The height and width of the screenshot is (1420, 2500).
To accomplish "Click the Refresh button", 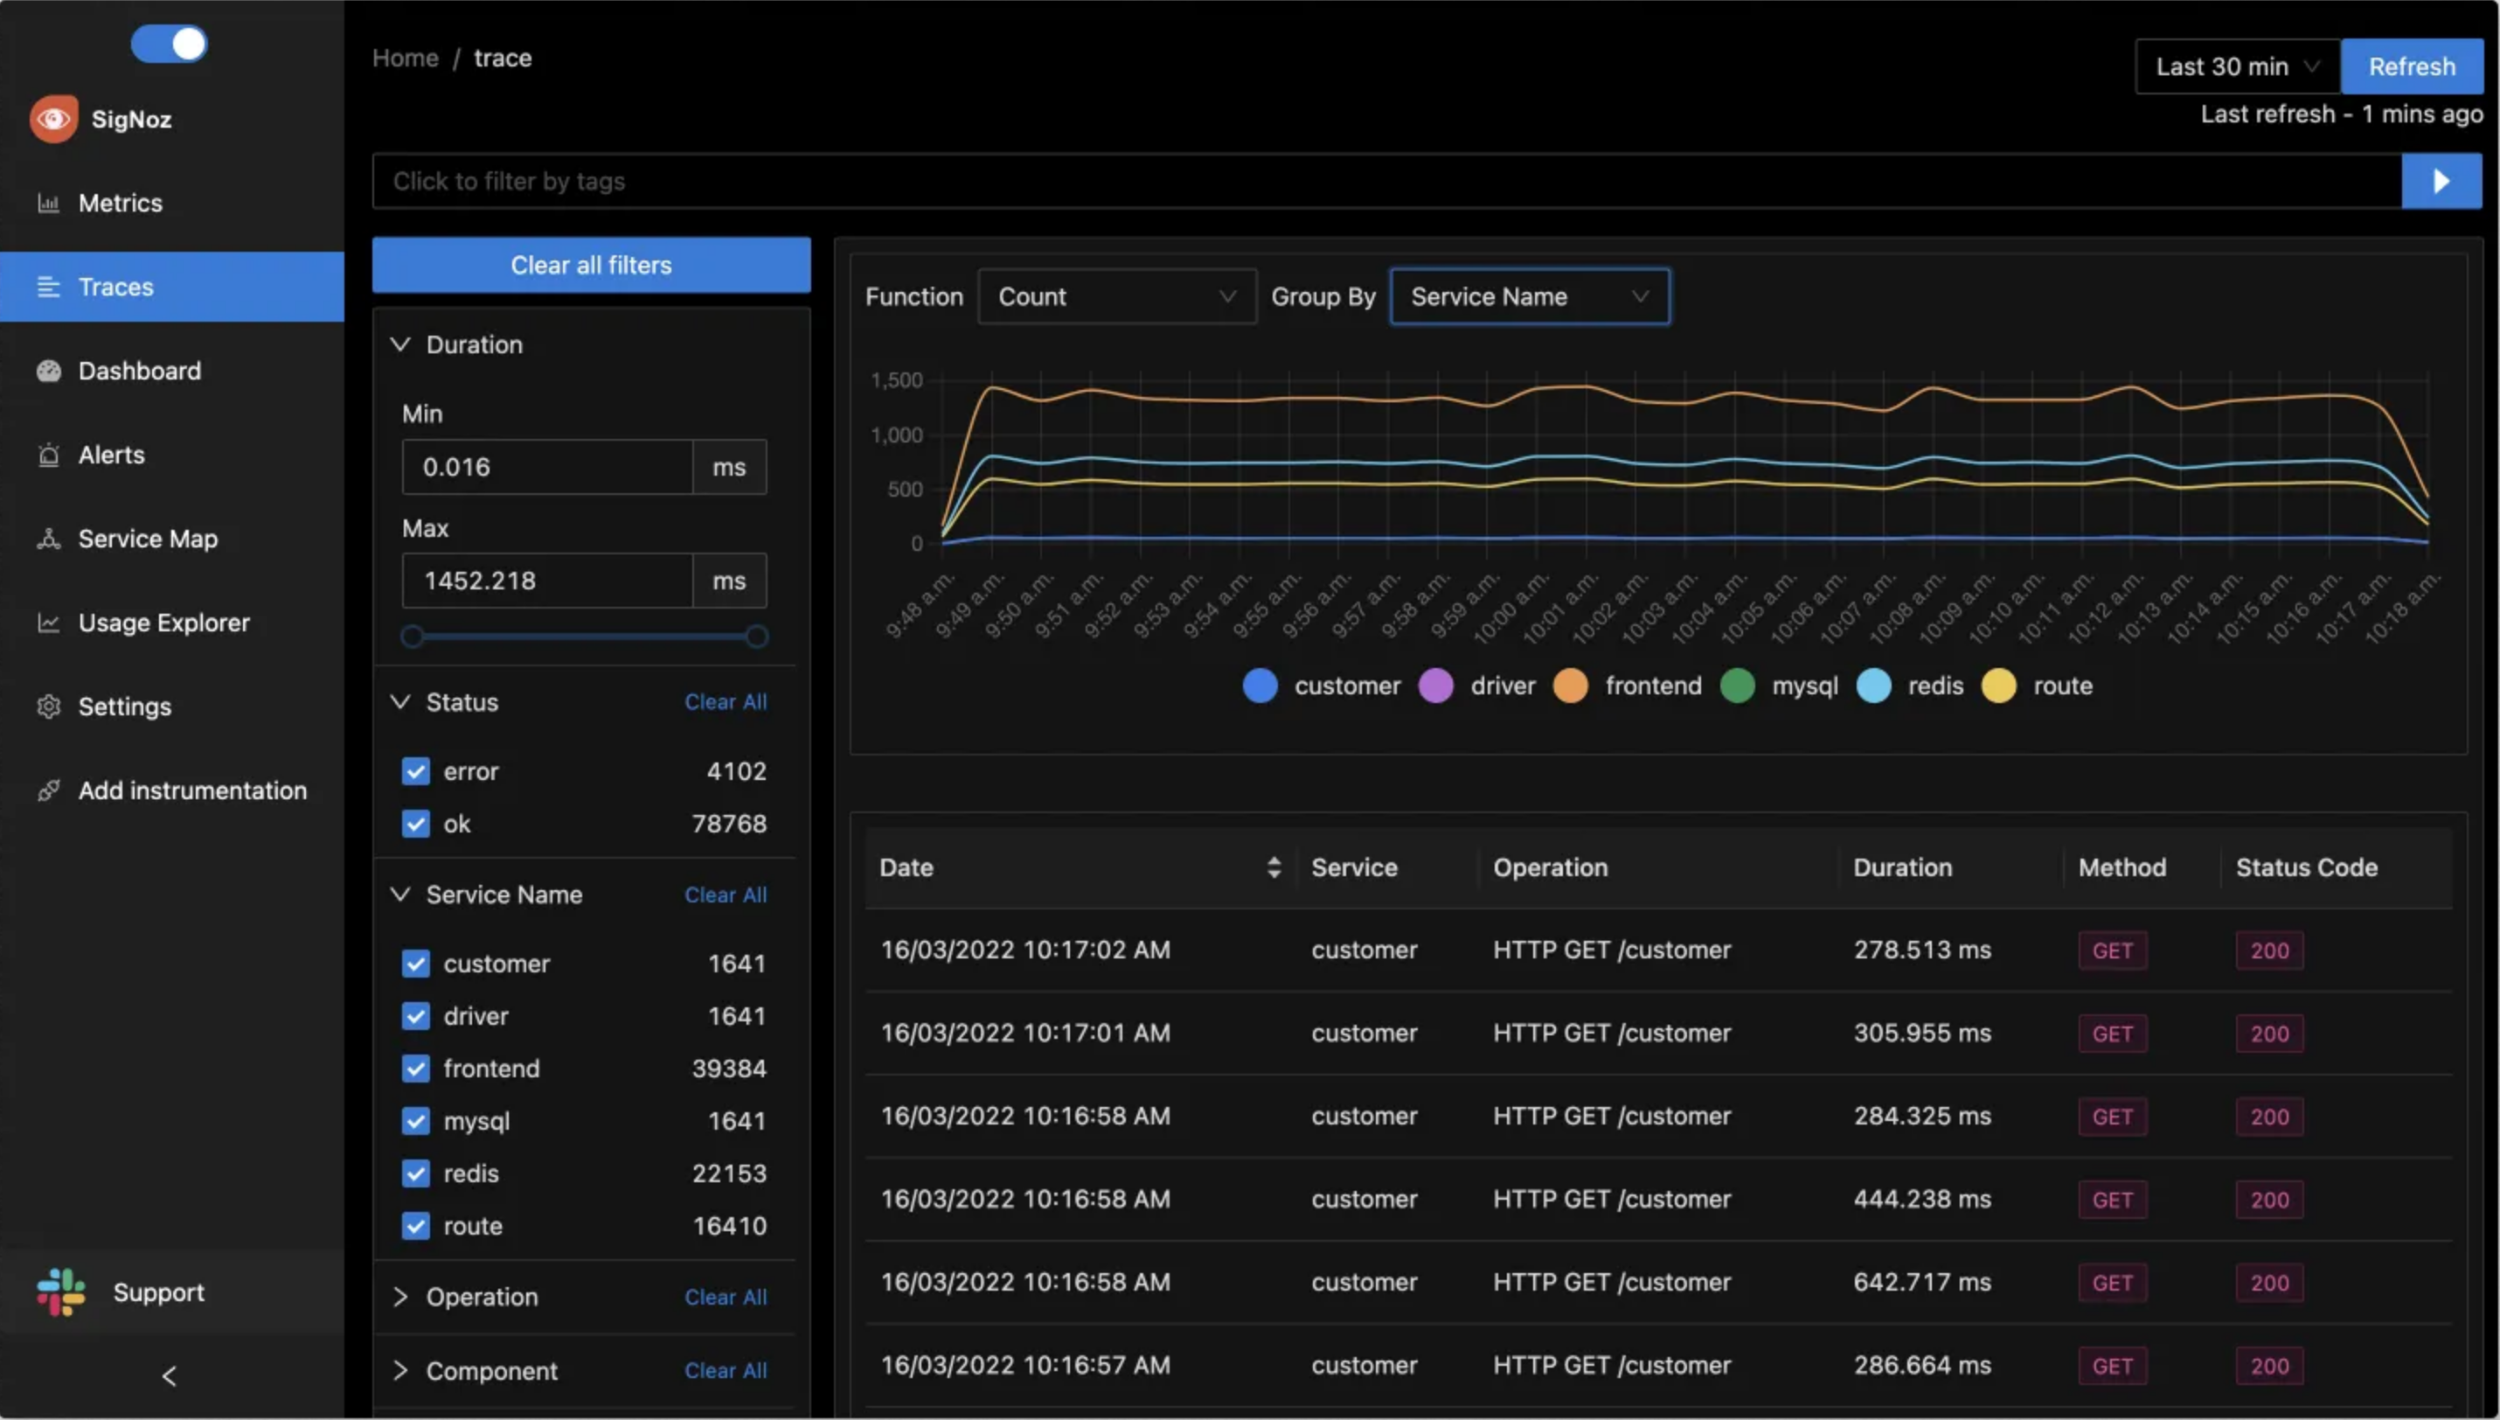I will point(2412,66).
